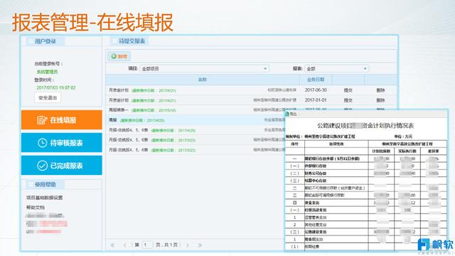Go to the next page arrow
The image size is (455, 256).
(188, 245)
